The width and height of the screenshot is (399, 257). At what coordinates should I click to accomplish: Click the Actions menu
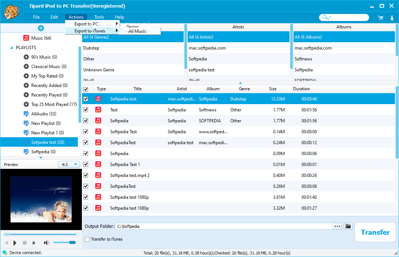[76, 17]
